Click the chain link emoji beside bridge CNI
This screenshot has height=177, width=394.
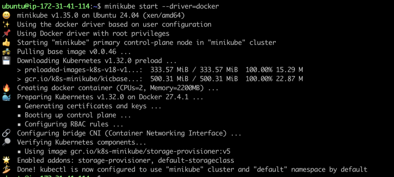click(6, 133)
